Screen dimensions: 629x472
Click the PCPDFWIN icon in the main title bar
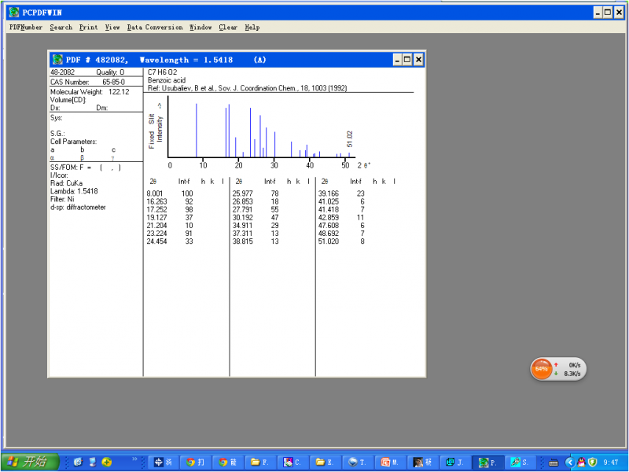(x=13, y=13)
